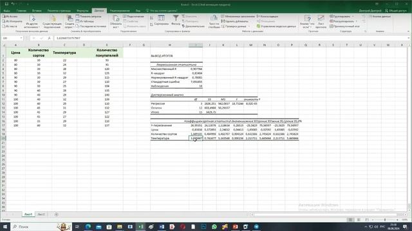
Task: Select the Температура header cell
Action: 64,53
